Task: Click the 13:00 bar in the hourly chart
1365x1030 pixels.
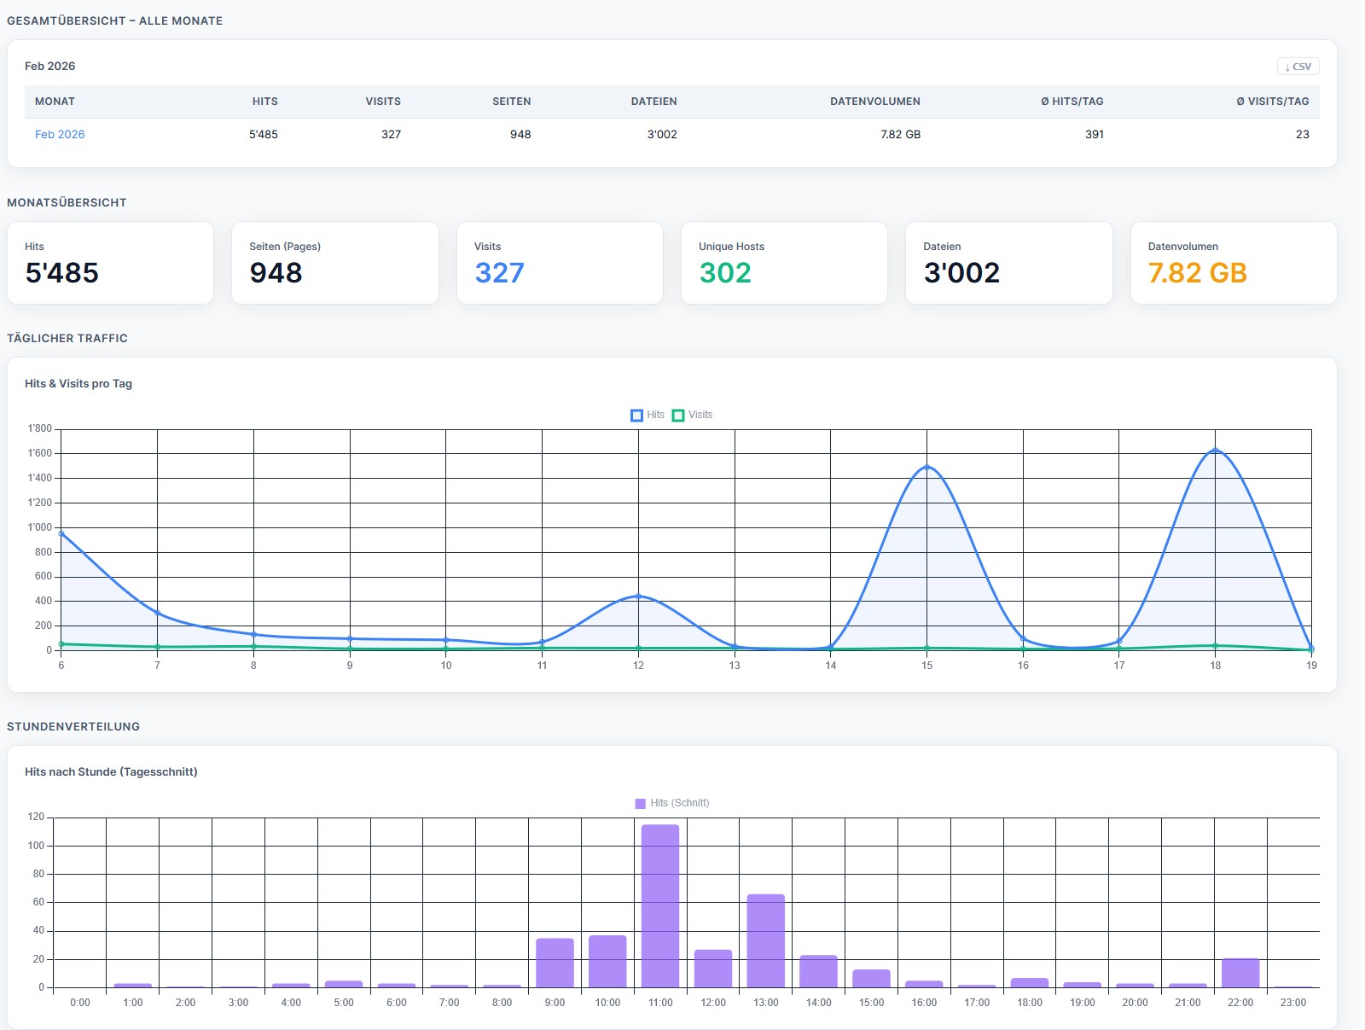Action: point(765,939)
